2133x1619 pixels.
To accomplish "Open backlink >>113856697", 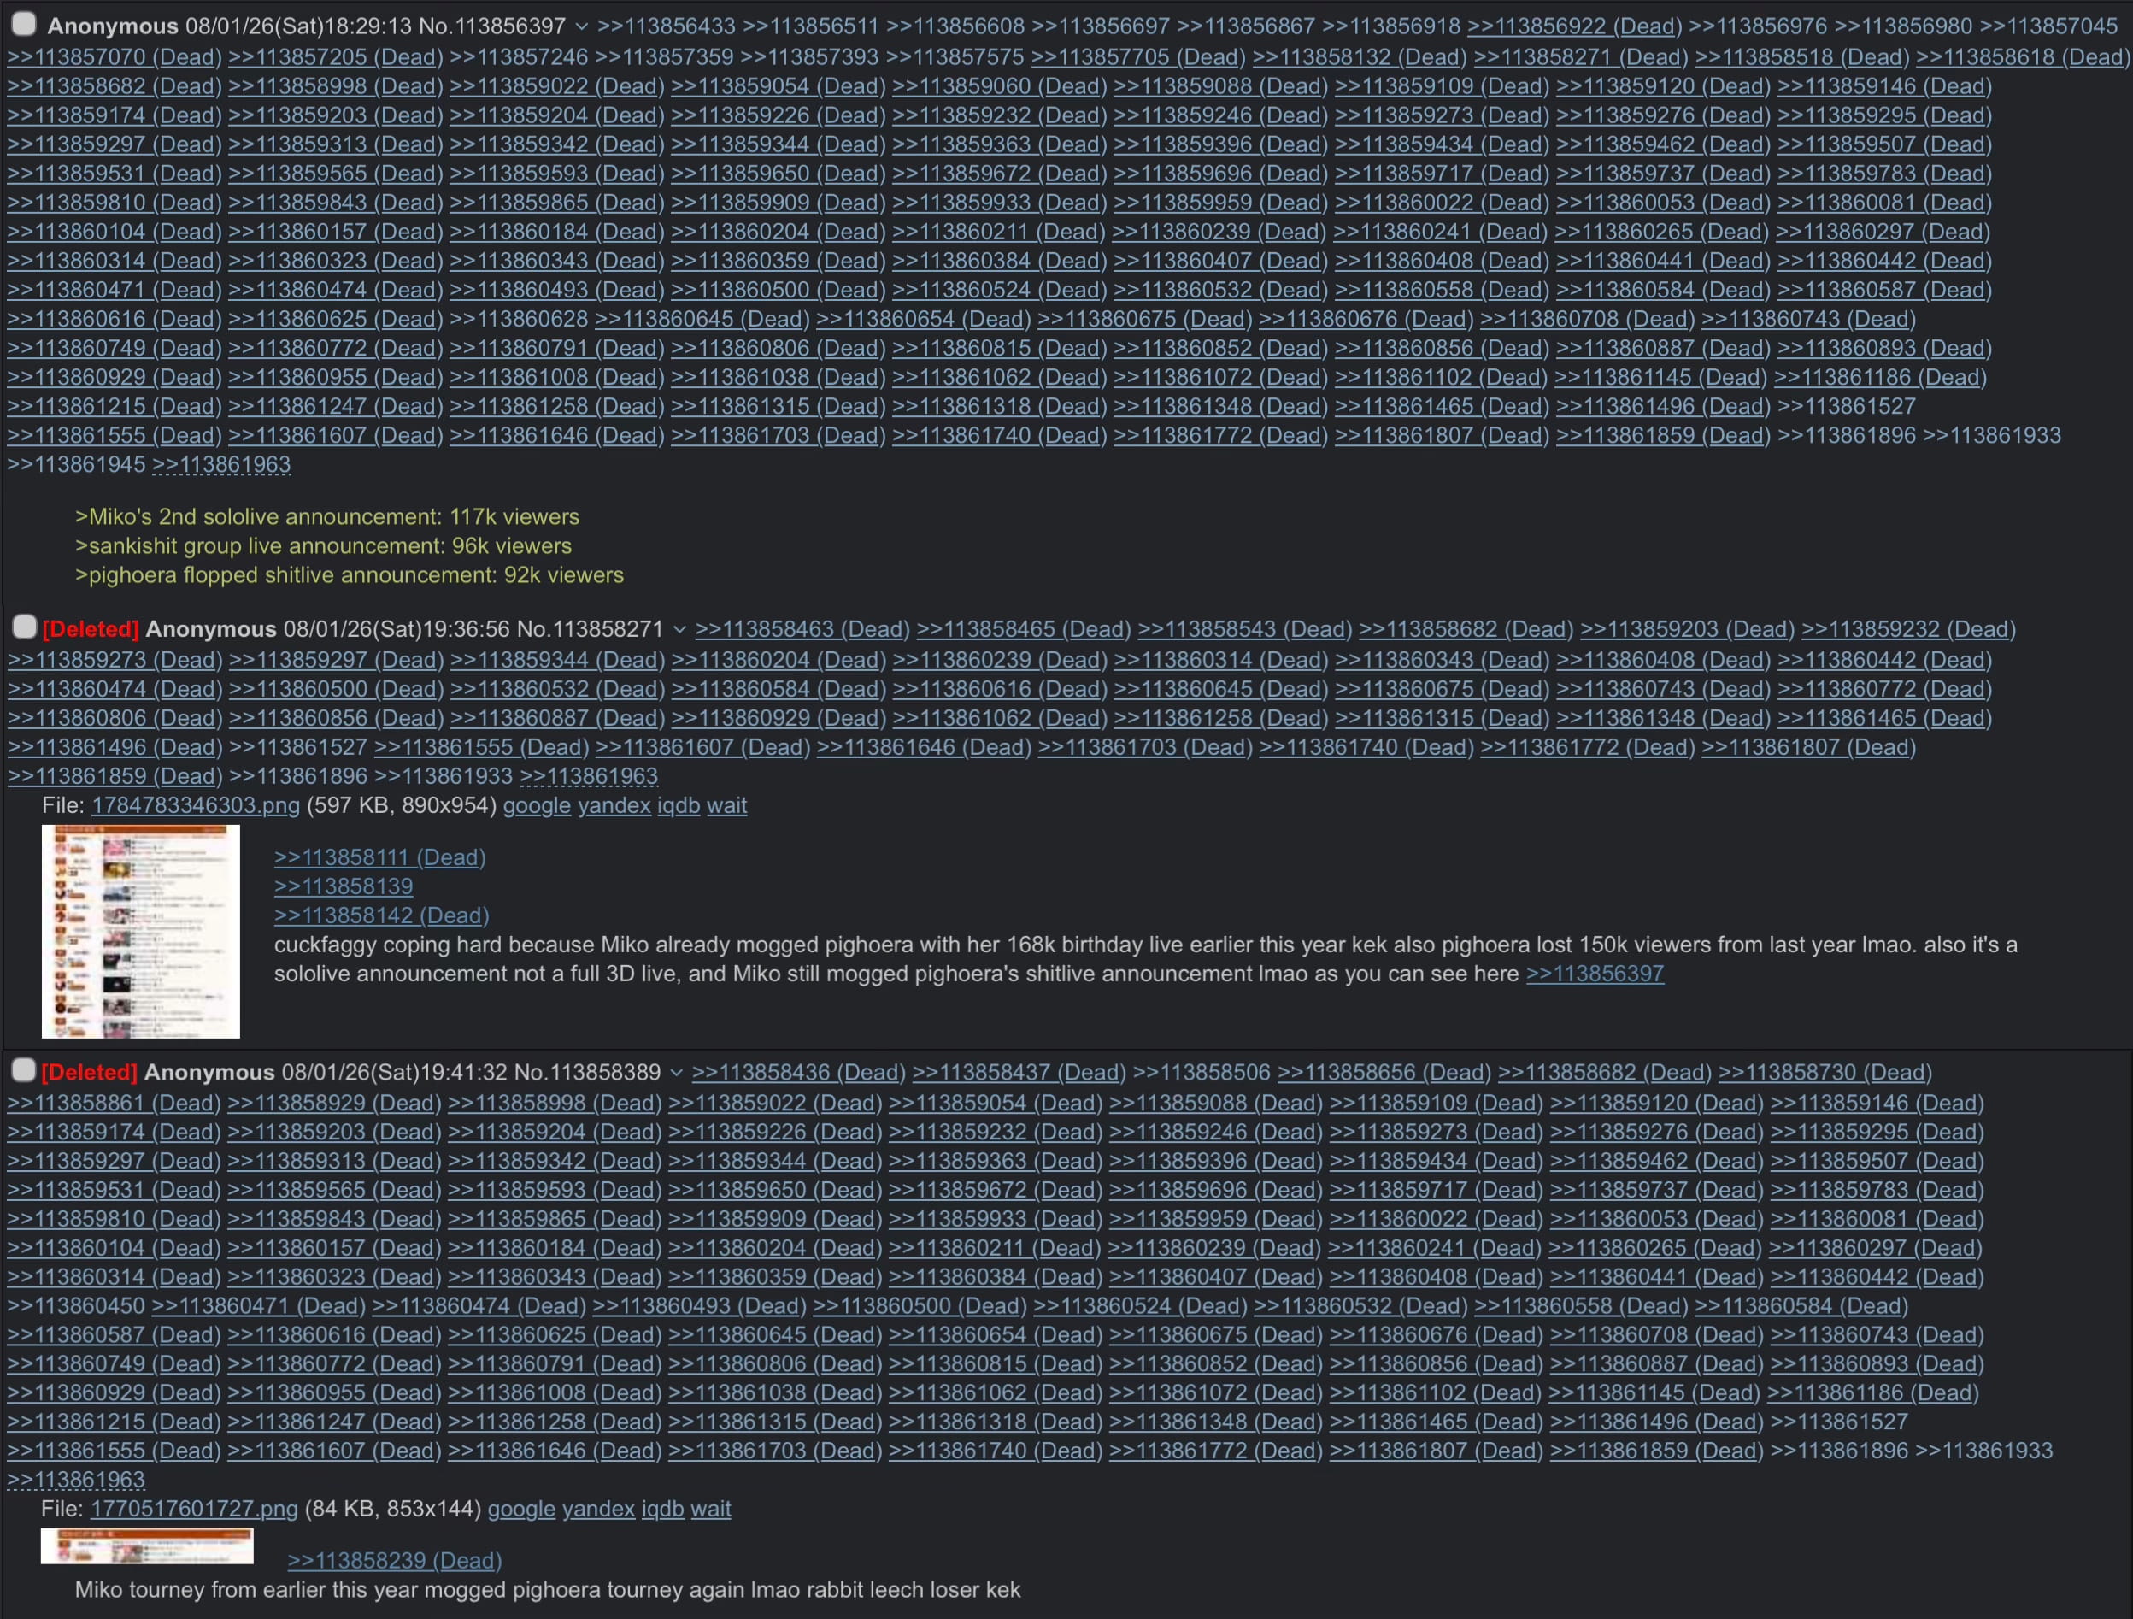I will pyautogui.click(x=1100, y=27).
